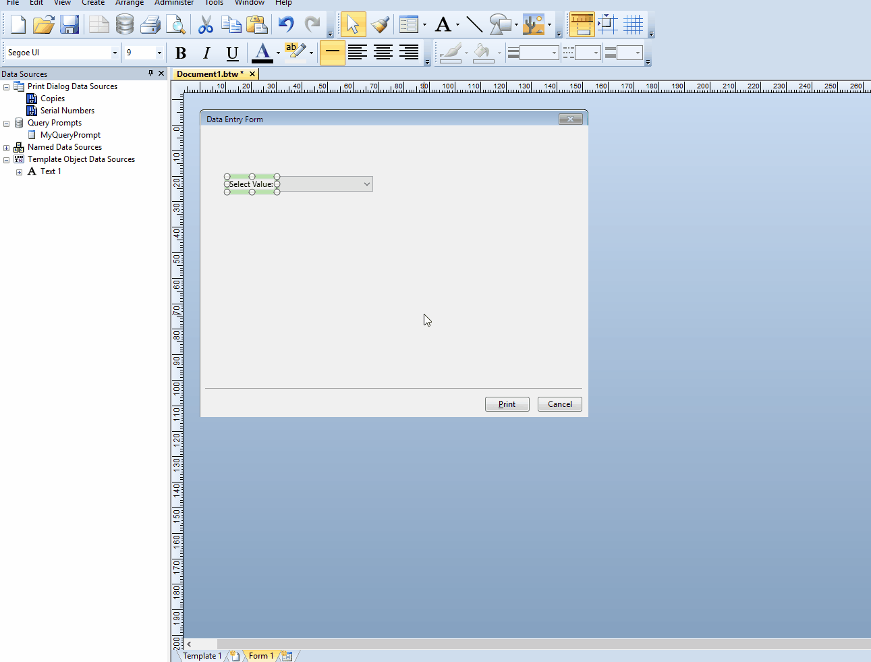The width and height of the screenshot is (871, 662).
Task: Align text right
Action: (409, 52)
